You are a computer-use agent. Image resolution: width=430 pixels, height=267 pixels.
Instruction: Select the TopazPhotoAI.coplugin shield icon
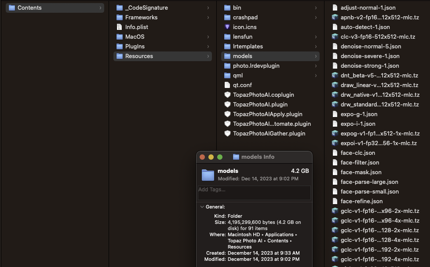(227, 95)
